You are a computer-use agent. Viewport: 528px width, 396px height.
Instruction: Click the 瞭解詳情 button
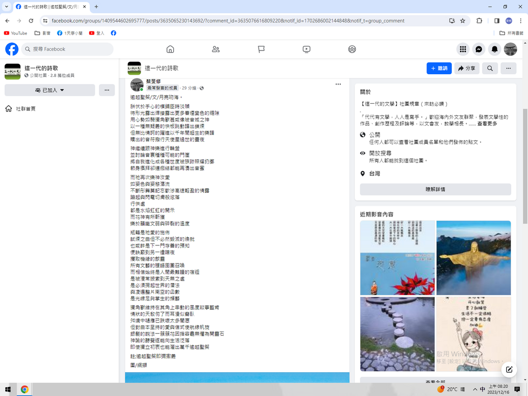435,189
